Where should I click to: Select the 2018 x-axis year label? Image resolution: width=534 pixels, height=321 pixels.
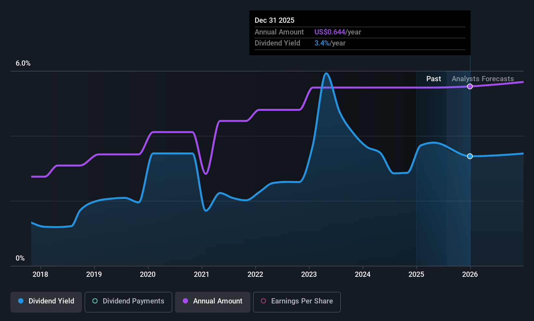point(40,275)
